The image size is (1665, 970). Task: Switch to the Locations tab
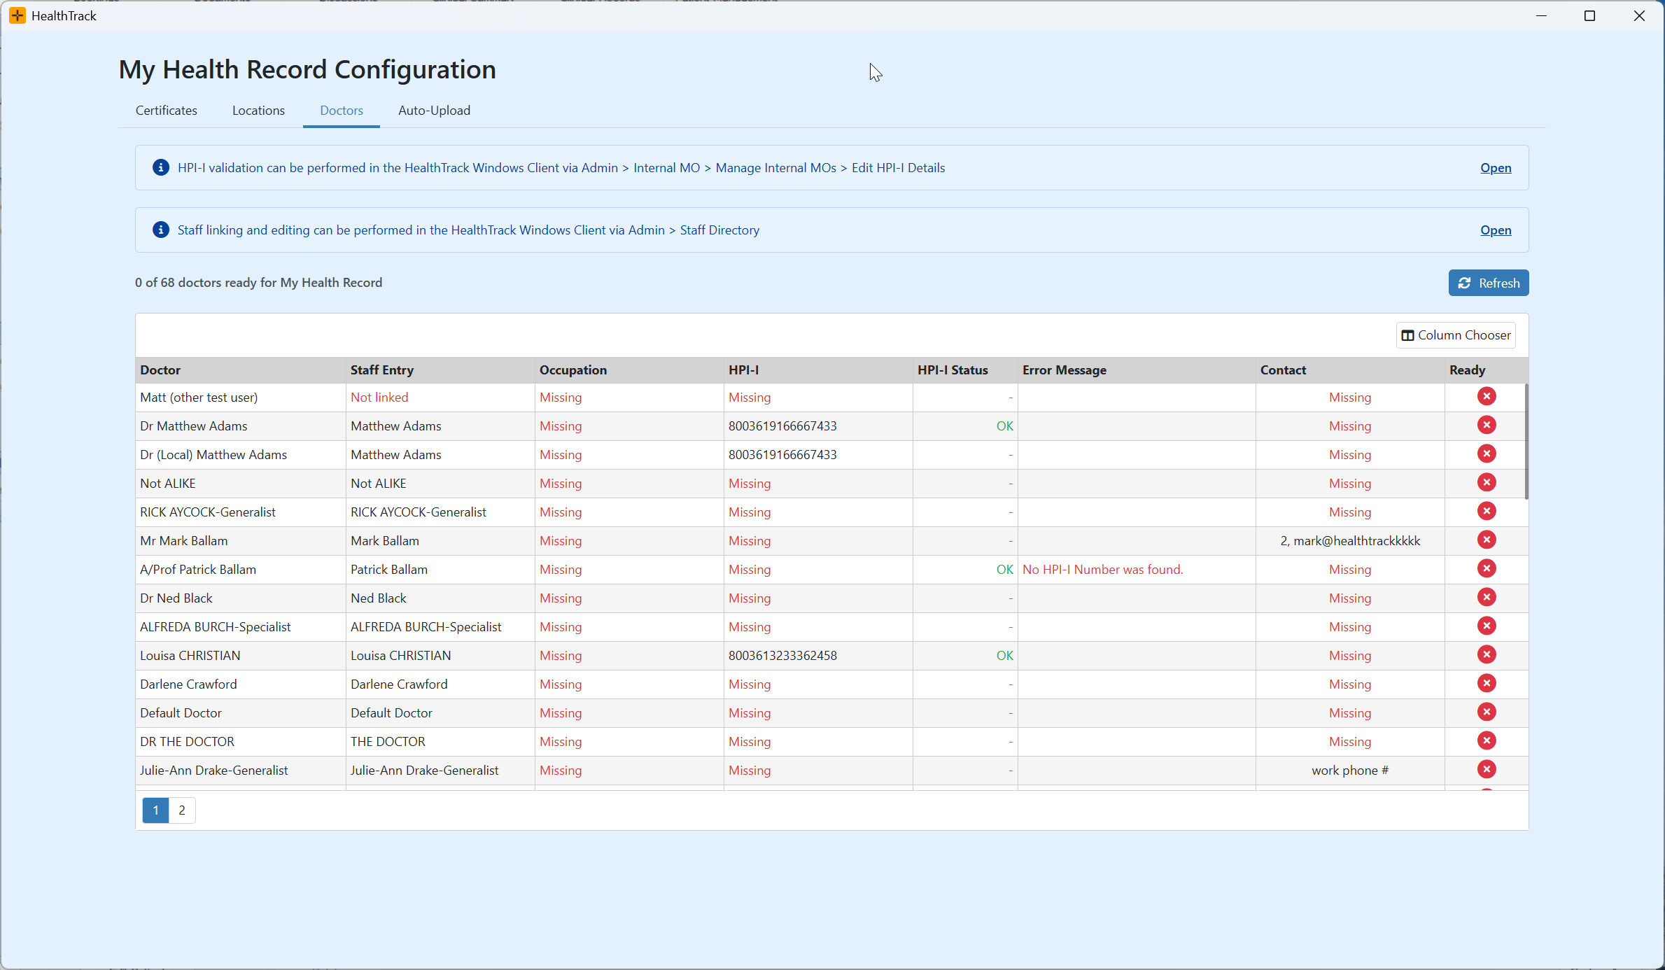coord(258,111)
